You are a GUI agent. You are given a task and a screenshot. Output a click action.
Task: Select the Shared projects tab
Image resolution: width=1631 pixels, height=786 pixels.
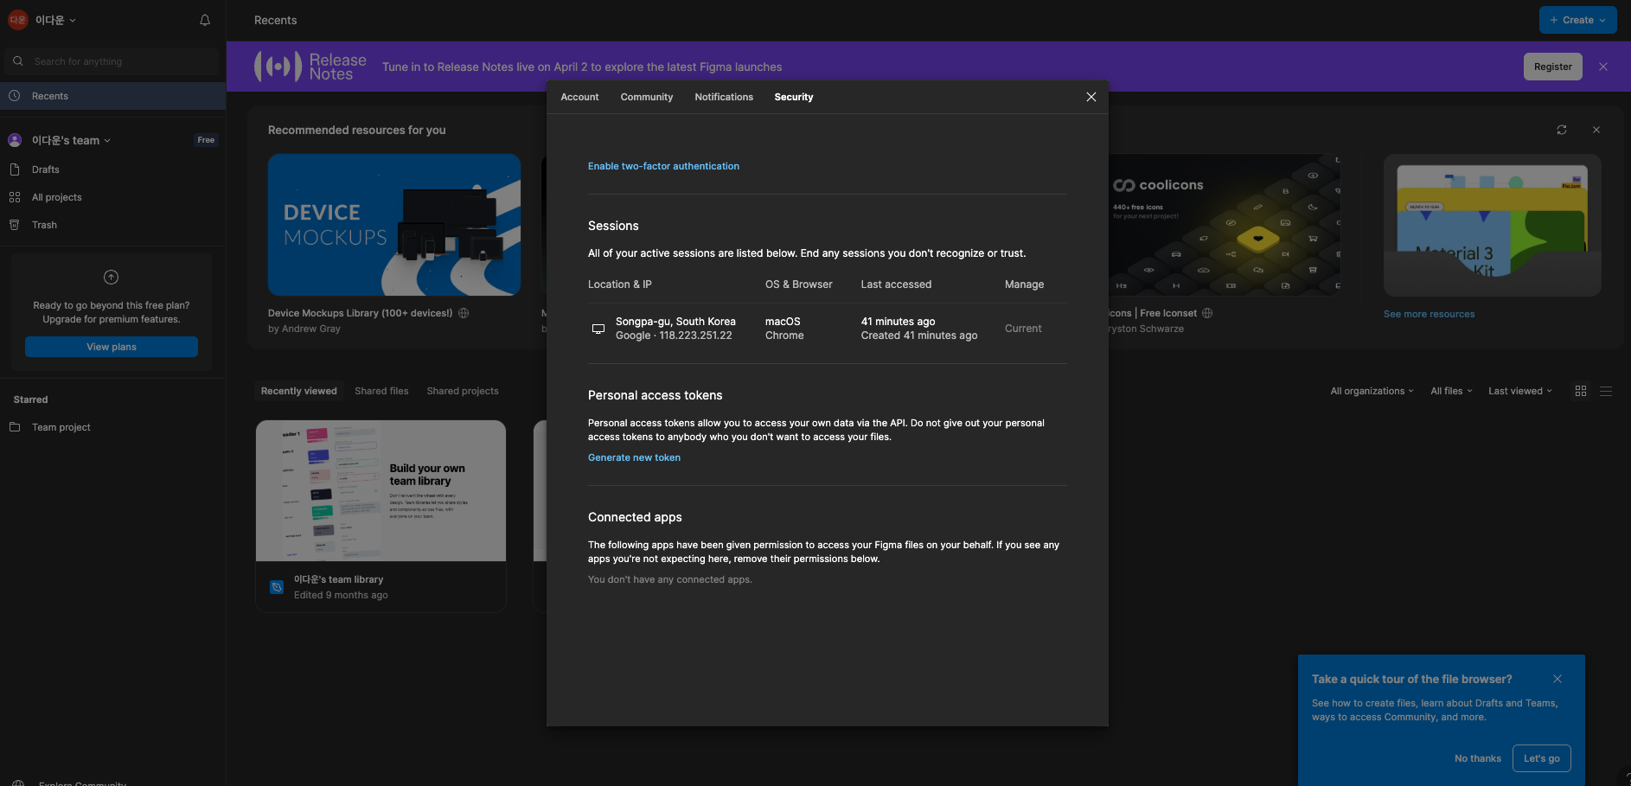pyautogui.click(x=463, y=391)
